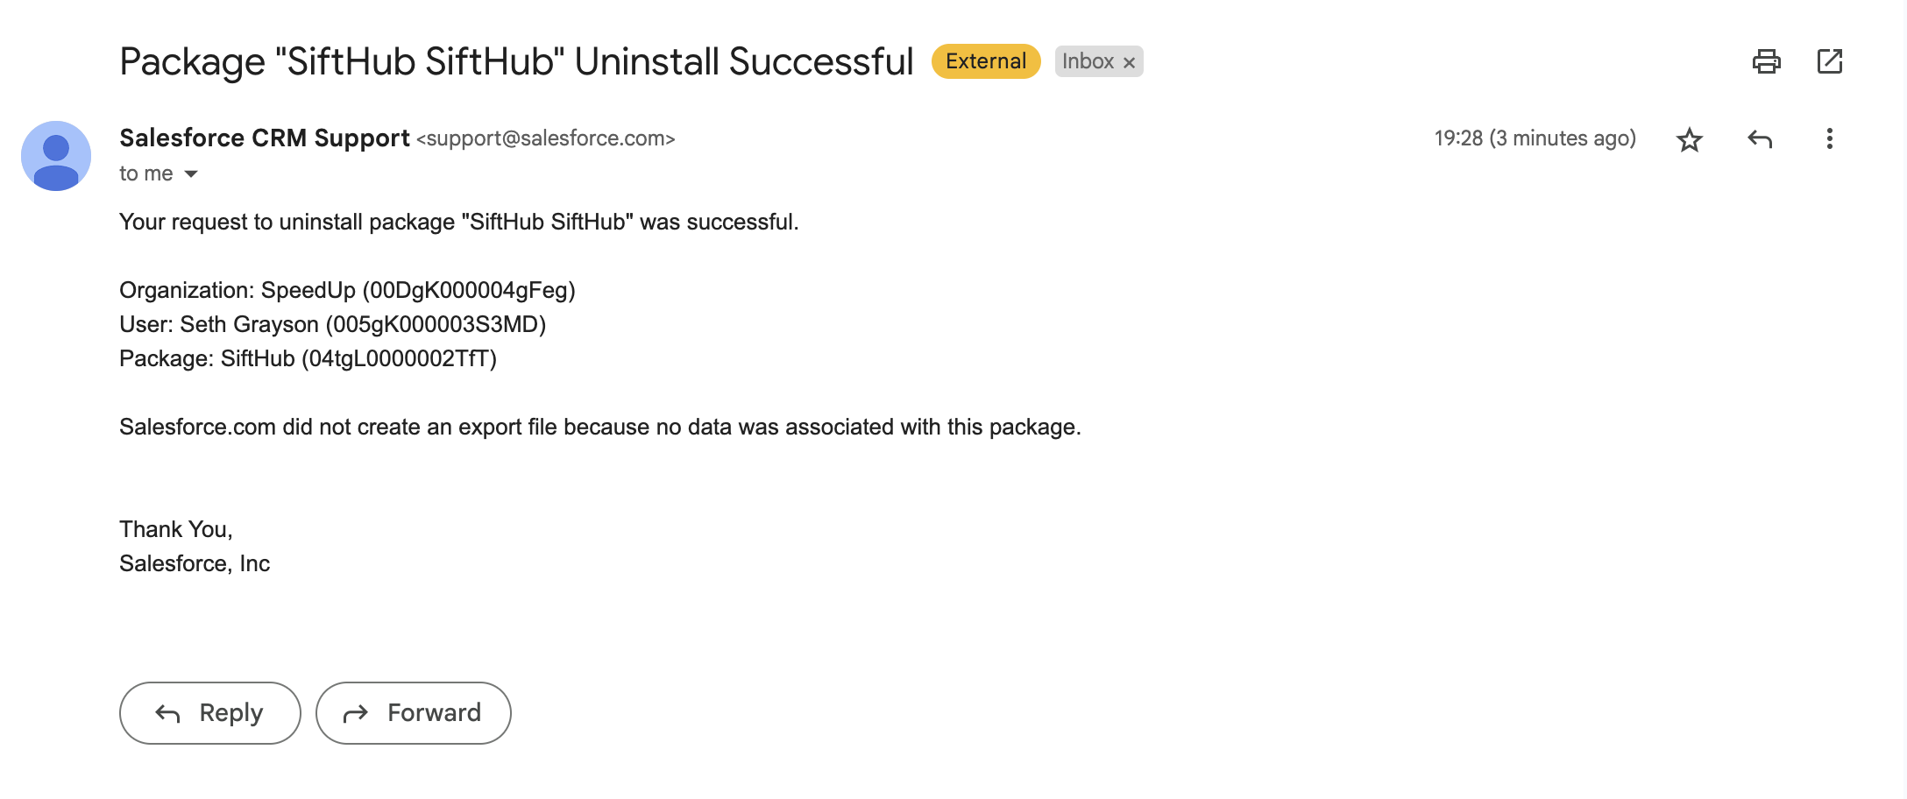This screenshot has width=1907, height=799.
Task: Click the Print all icon
Action: [x=1766, y=61]
